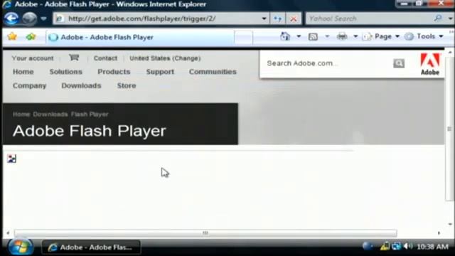Screen dimensions: 455x256
Task: Click the volume speaker tray icon
Action: click(x=408, y=247)
